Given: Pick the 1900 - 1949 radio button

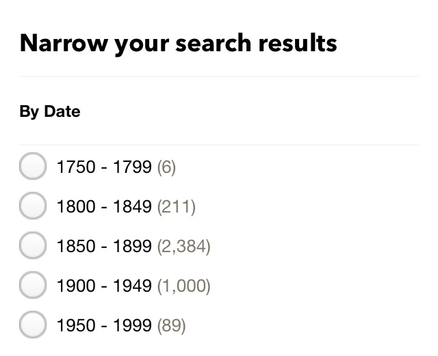Looking at the screenshot, I should (x=32, y=286).
